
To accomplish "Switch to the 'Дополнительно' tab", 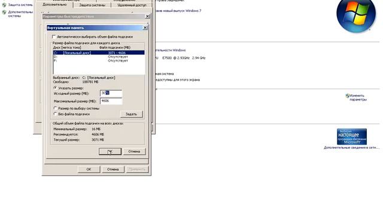I will click(54, 5).
